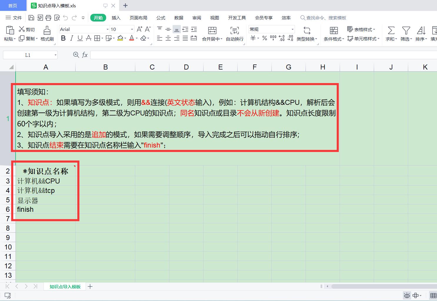Click the yellow fill color swatch
The width and height of the screenshot is (437, 301).
[120, 38]
